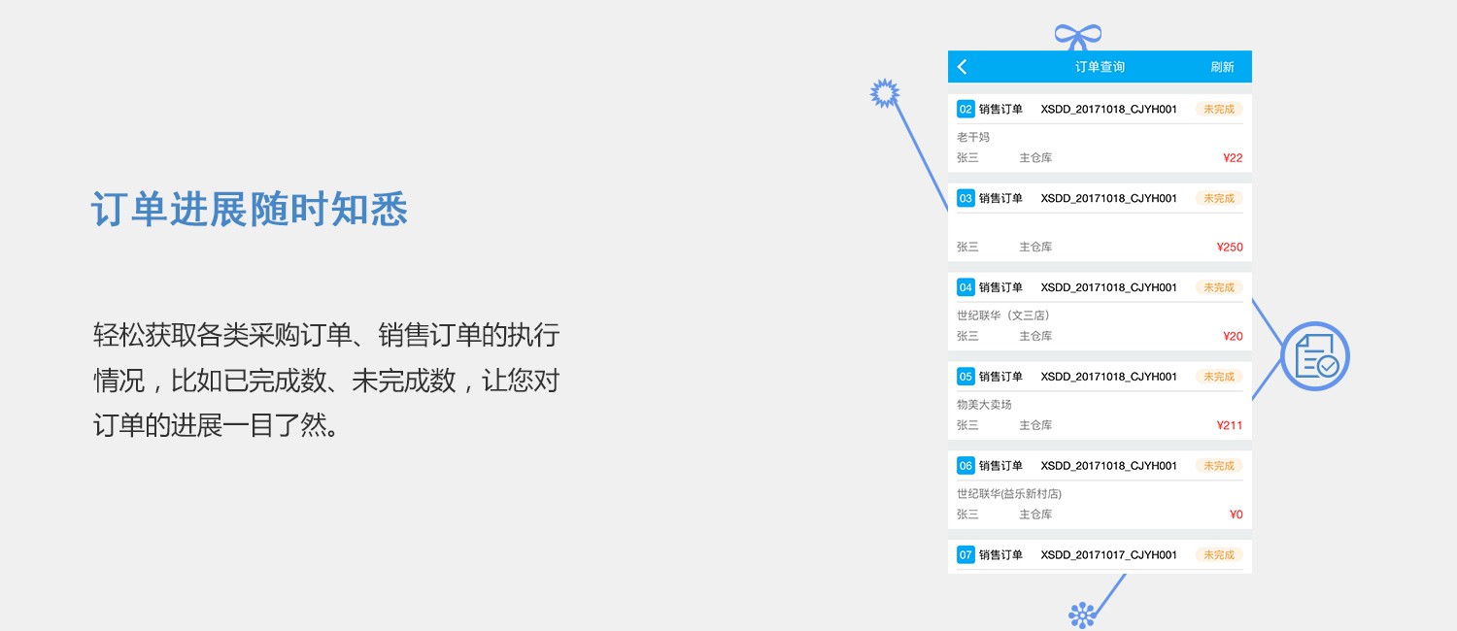The width and height of the screenshot is (1457, 631).
Task: Click the 订单进展随时知悉 heading
Action: point(250,210)
